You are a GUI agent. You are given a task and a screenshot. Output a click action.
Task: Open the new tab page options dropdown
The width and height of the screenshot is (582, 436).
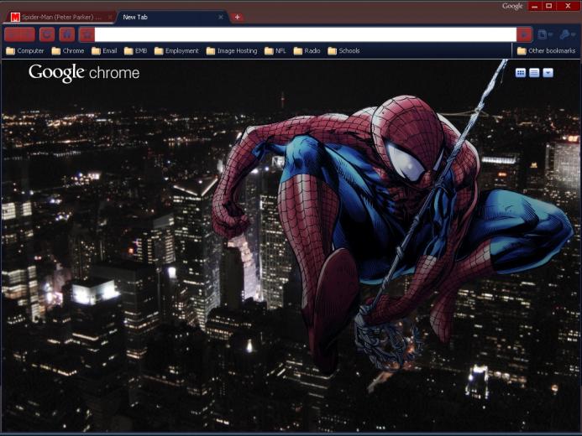click(548, 73)
